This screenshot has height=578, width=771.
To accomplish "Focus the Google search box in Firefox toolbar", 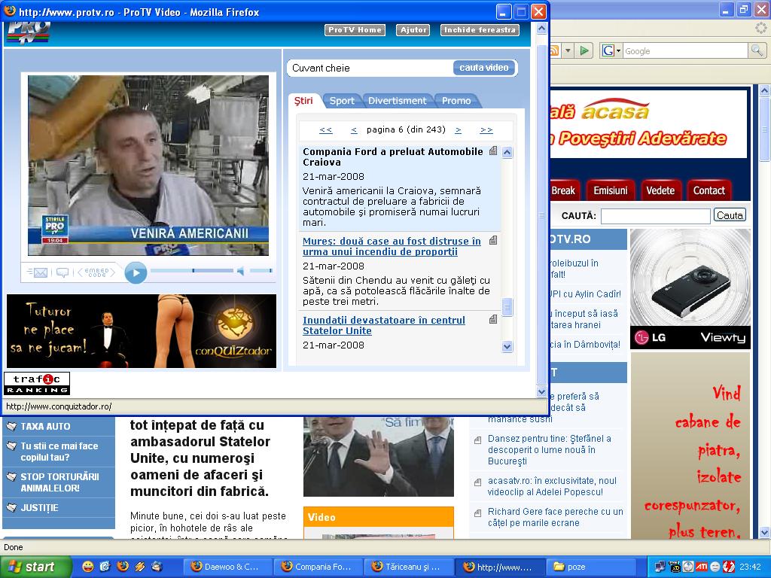I will click(x=685, y=50).
